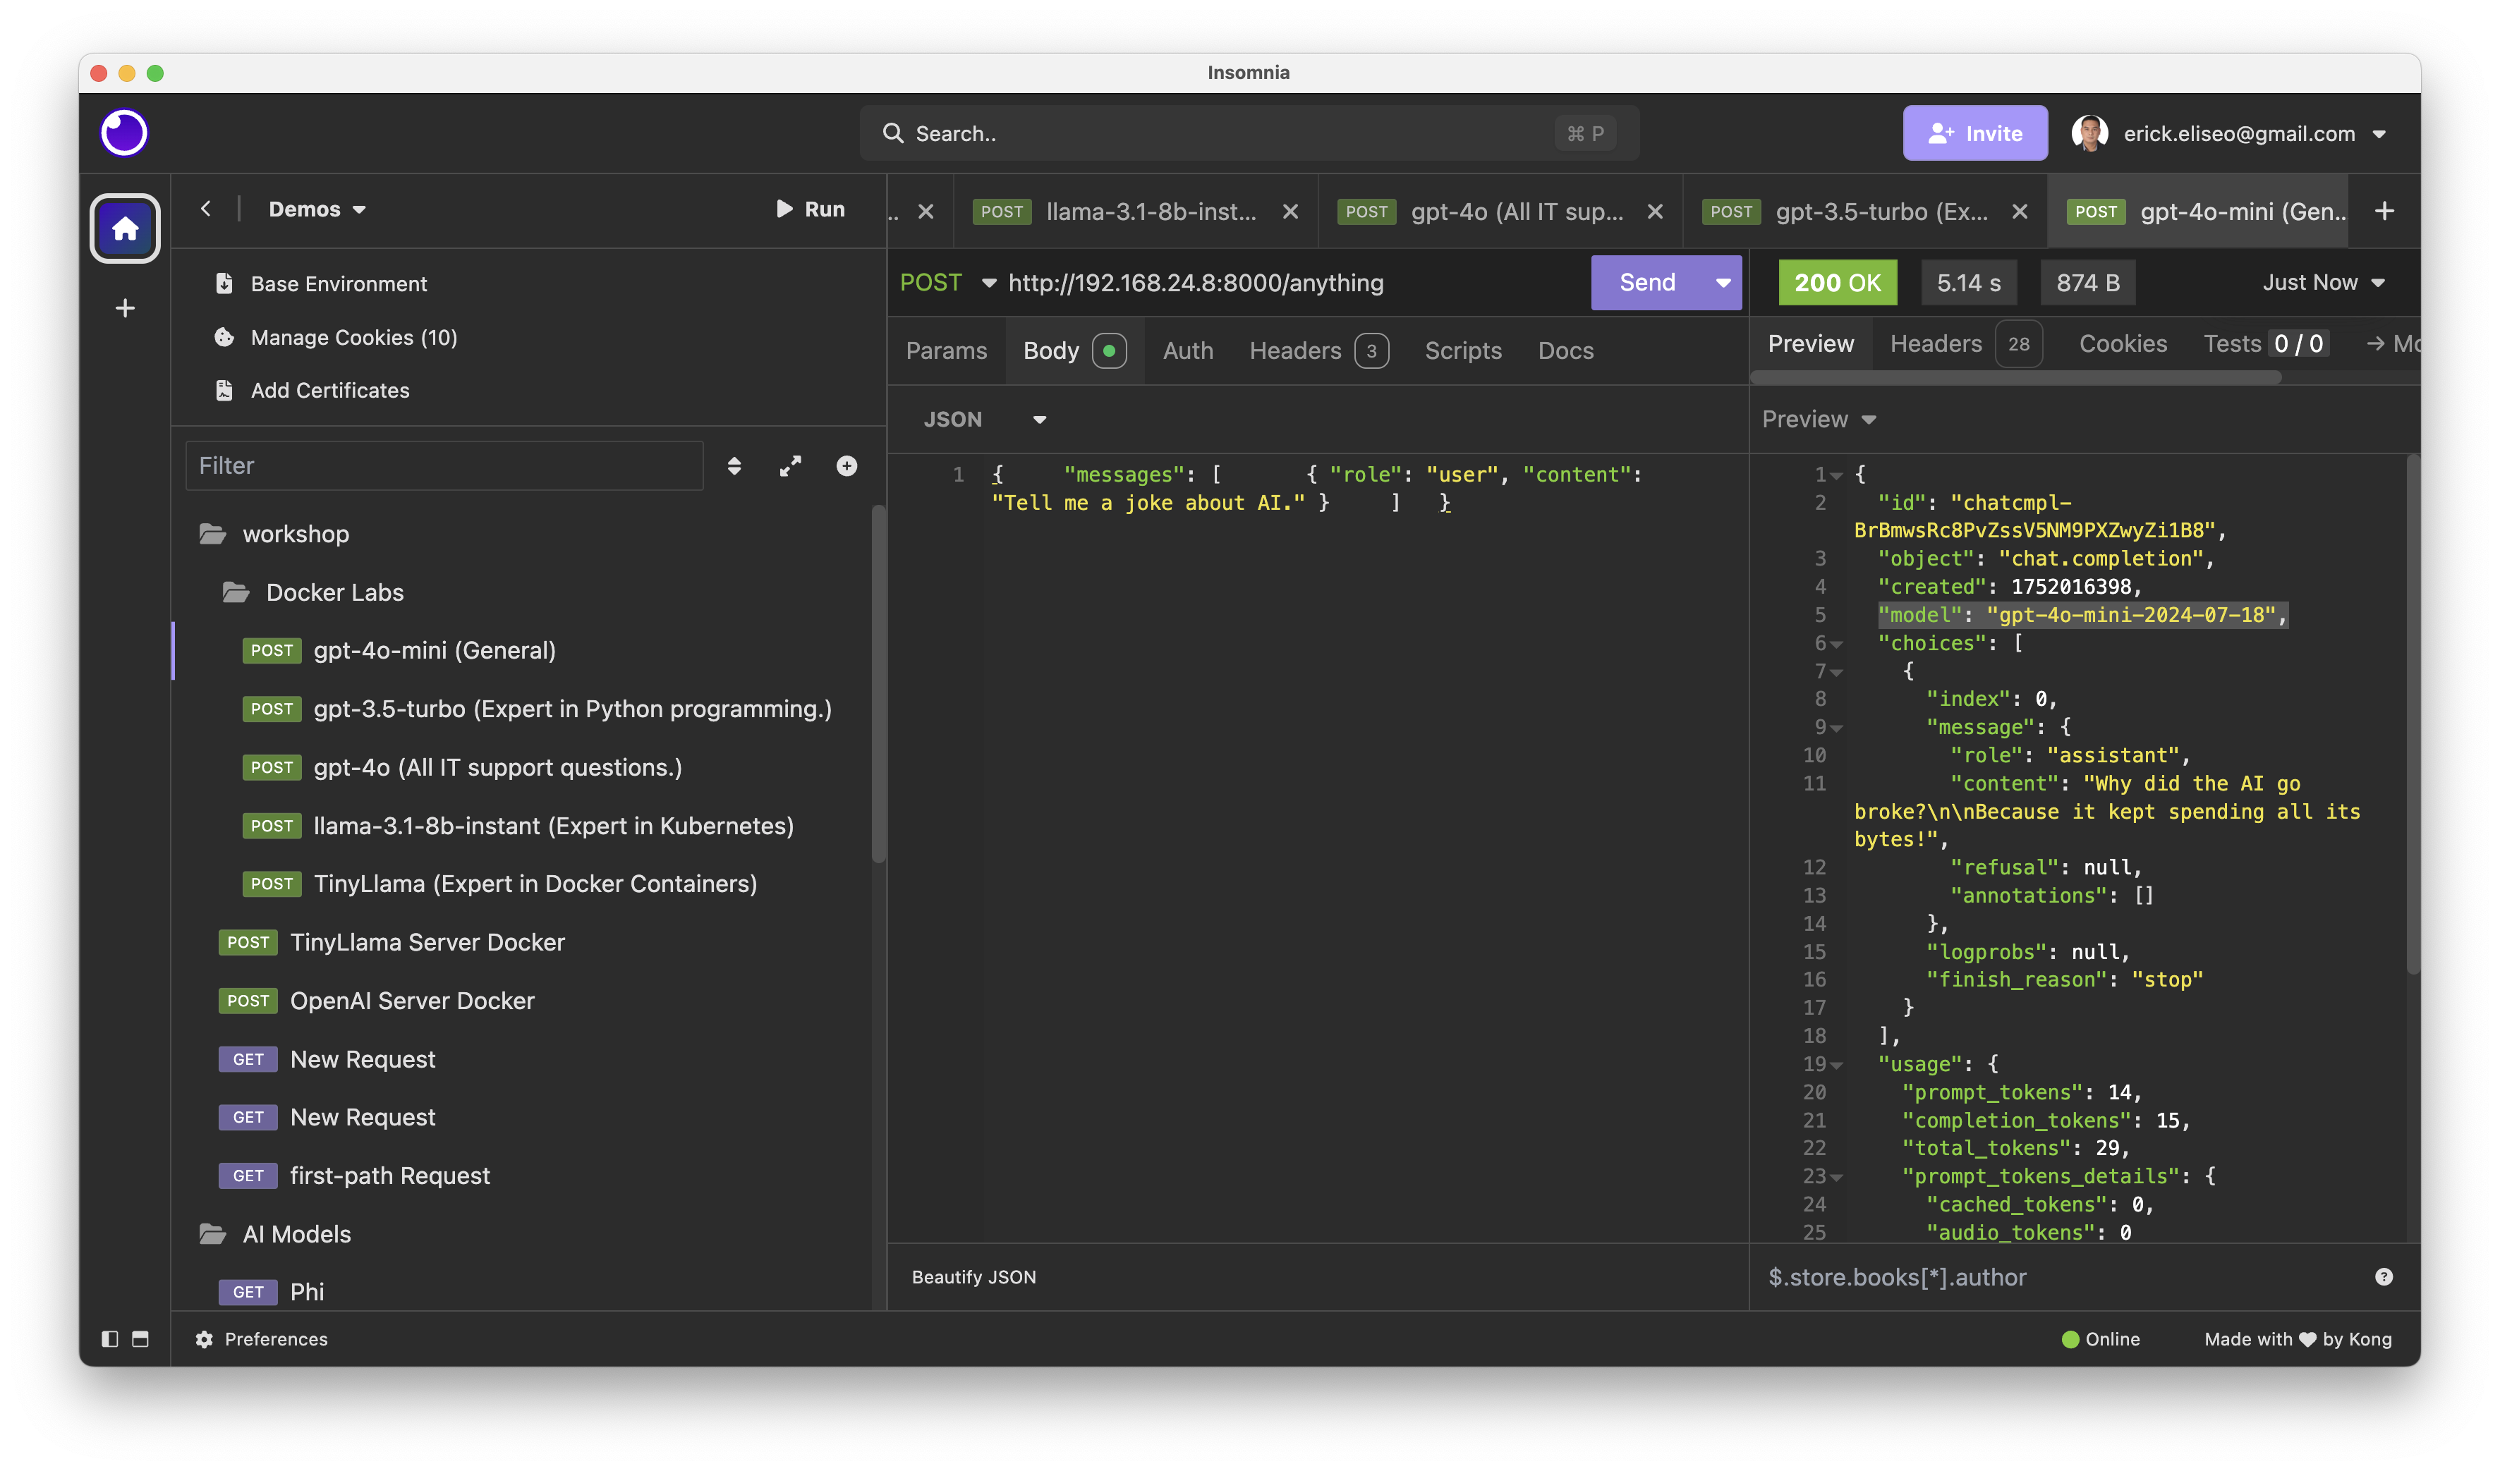
Task: Expand the Demos collection dropdown
Action: pos(317,209)
